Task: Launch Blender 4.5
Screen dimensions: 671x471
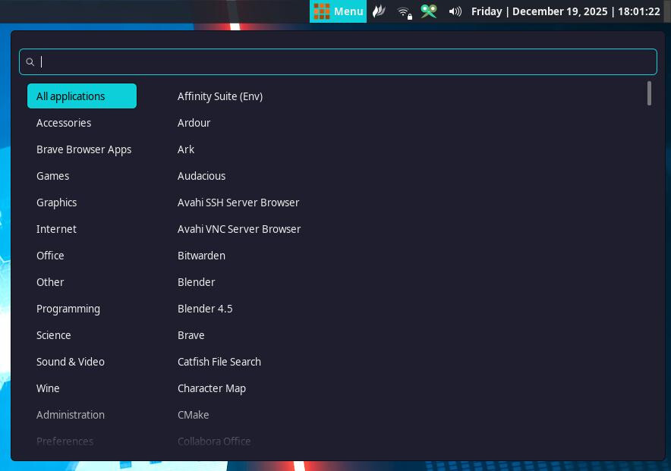Action: coord(205,309)
